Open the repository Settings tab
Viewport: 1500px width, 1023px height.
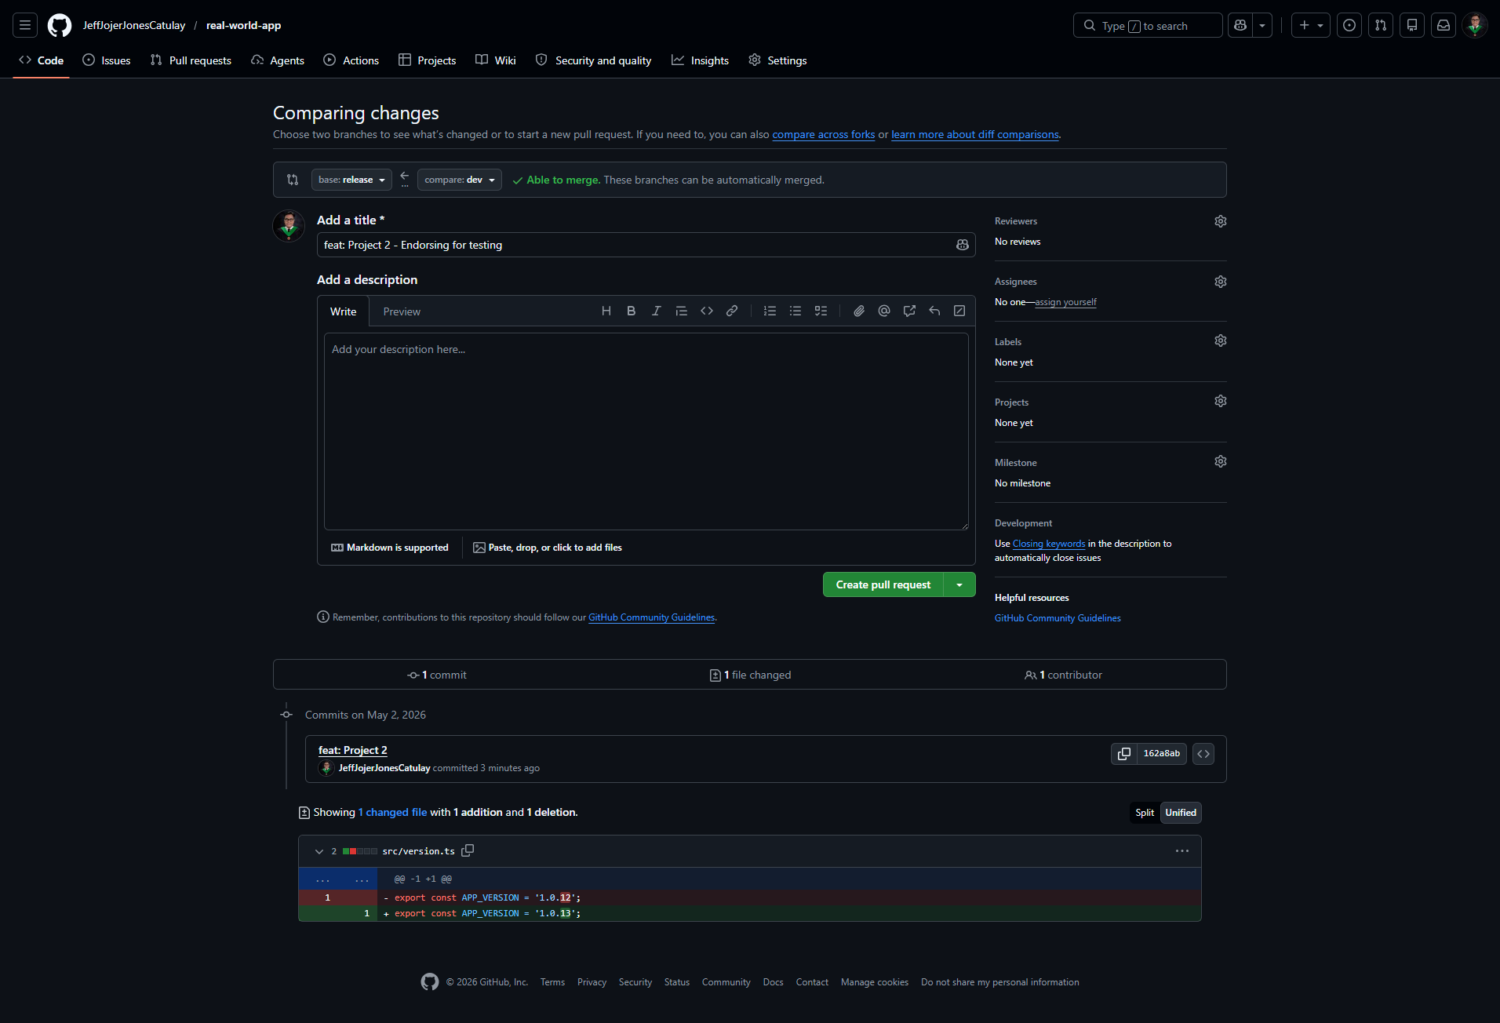click(777, 60)
